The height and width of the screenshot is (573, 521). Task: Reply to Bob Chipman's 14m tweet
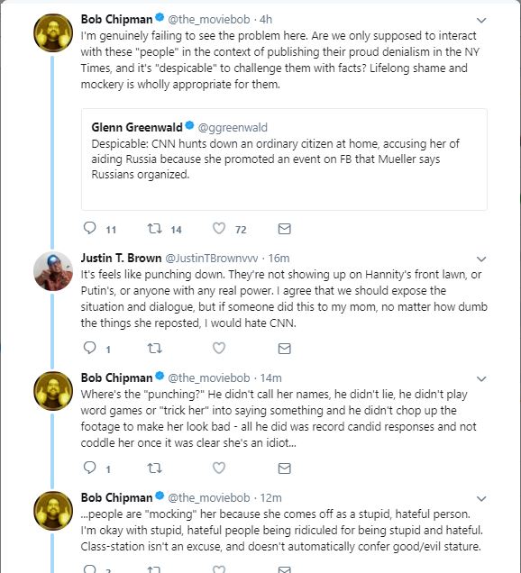(89, 468)
